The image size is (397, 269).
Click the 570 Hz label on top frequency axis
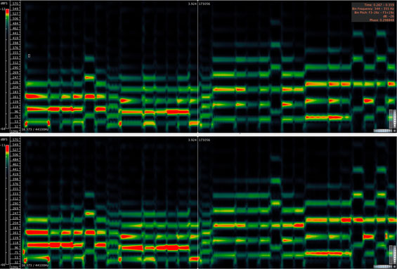pyautogui.click(x=15, y=4)
